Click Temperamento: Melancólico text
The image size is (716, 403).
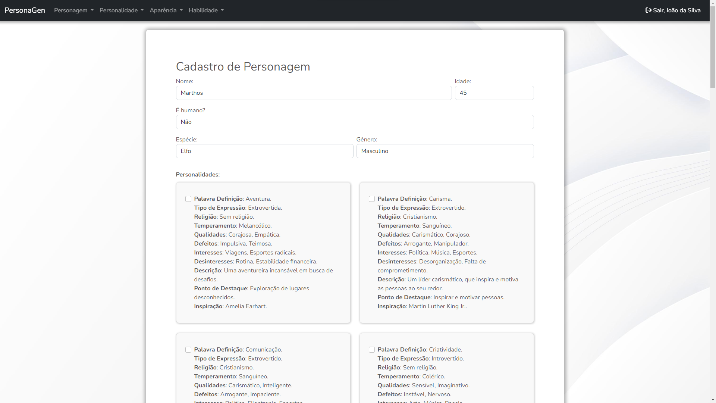[x=233, y=226]
